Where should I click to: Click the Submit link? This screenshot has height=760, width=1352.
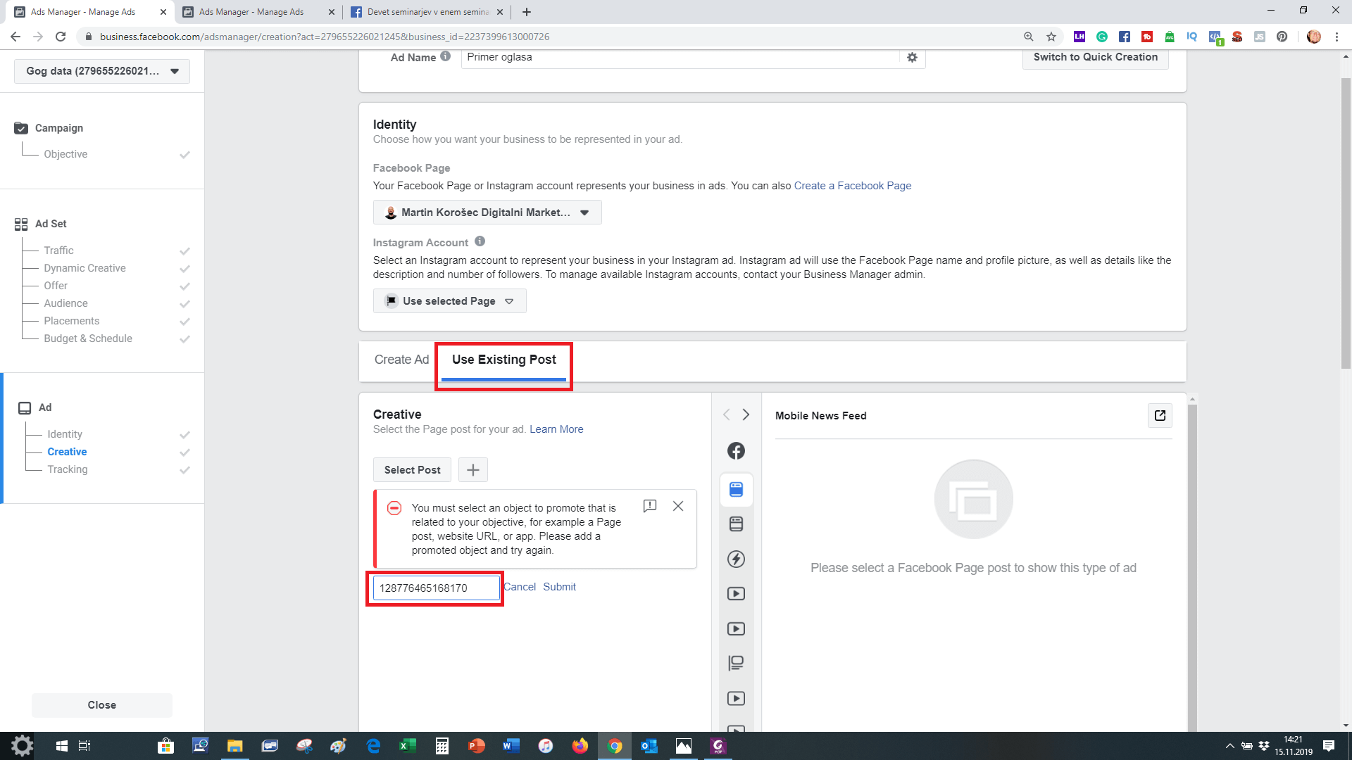559,587
